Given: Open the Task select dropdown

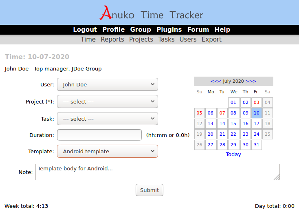Looking at the screenshot, I should (x=108, y=119).
